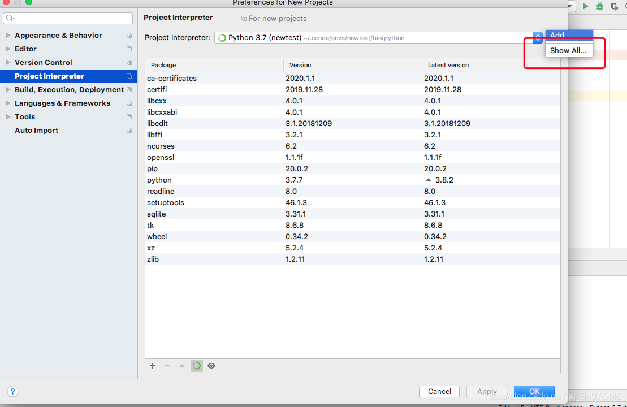627x407 pixels.
Task: Expand the Appearance & Behavior section
Action: click(8, 35)
